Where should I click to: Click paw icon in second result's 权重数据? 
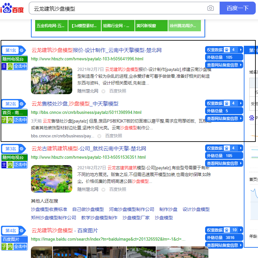click(227, 103)
